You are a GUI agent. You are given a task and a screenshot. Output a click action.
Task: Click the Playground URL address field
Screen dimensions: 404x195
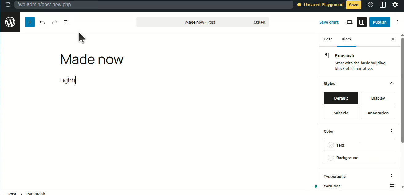(x=154, y=5)
